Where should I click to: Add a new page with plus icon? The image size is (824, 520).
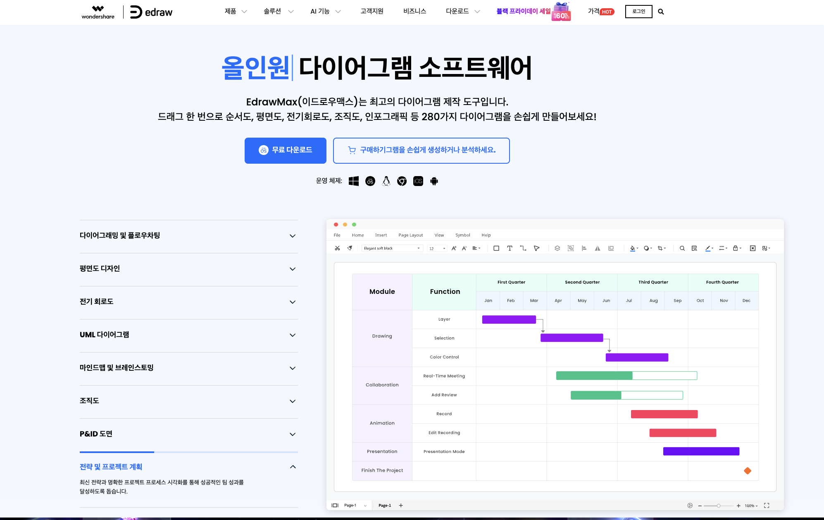click(x=401, y=506)
